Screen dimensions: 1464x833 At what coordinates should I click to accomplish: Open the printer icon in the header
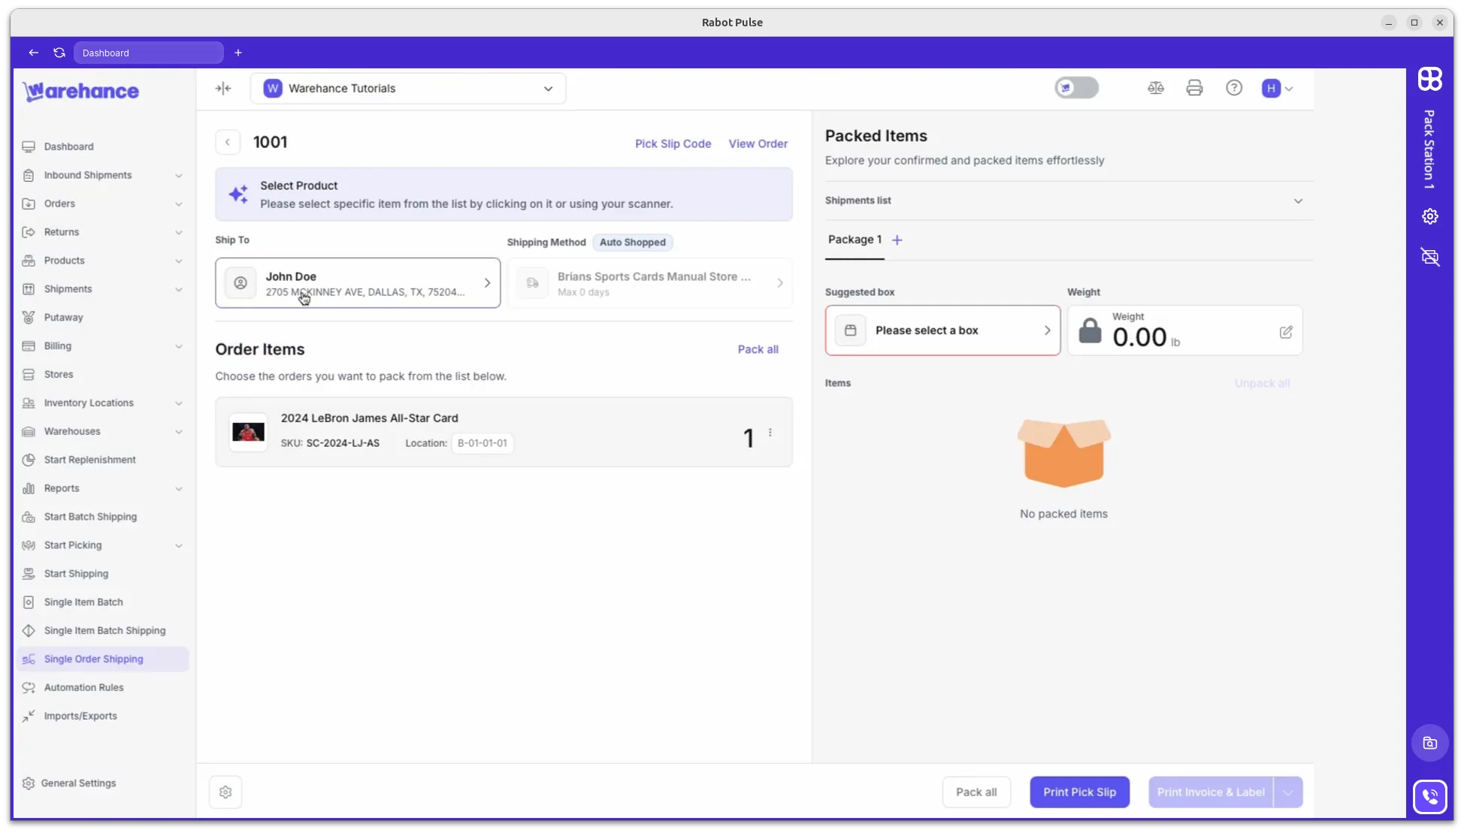point(1194,88)
